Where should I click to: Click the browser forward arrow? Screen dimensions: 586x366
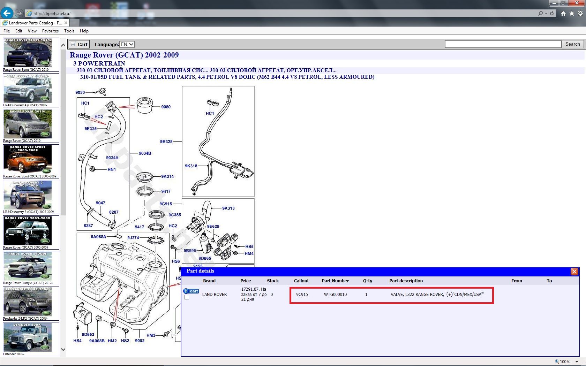pos(19,13)
